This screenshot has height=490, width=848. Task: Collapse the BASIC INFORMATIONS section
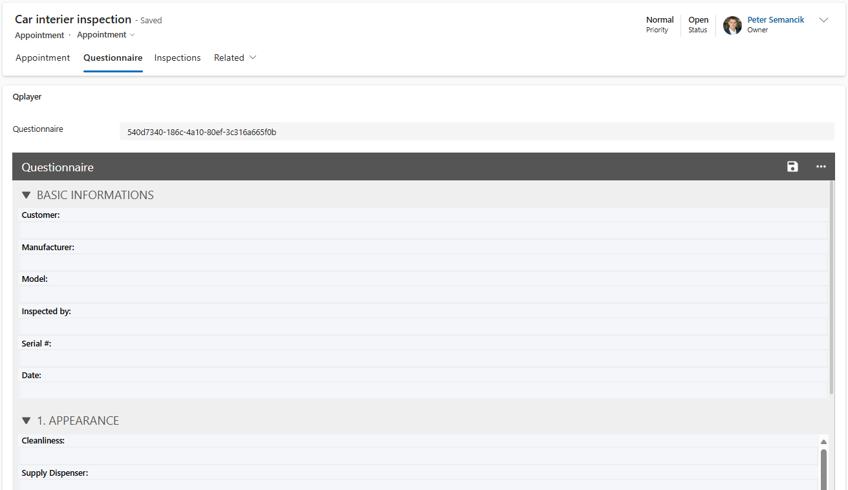pyautogui.click(x=27, y=195)
